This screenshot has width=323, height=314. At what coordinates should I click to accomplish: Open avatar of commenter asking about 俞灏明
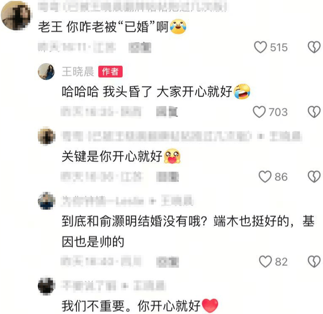pyautogui.click(x=46, y=201)
